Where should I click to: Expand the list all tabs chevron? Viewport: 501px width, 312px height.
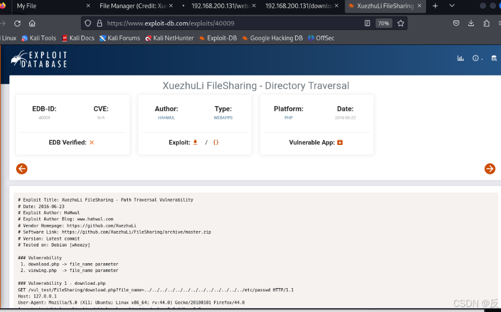point(452,6)
